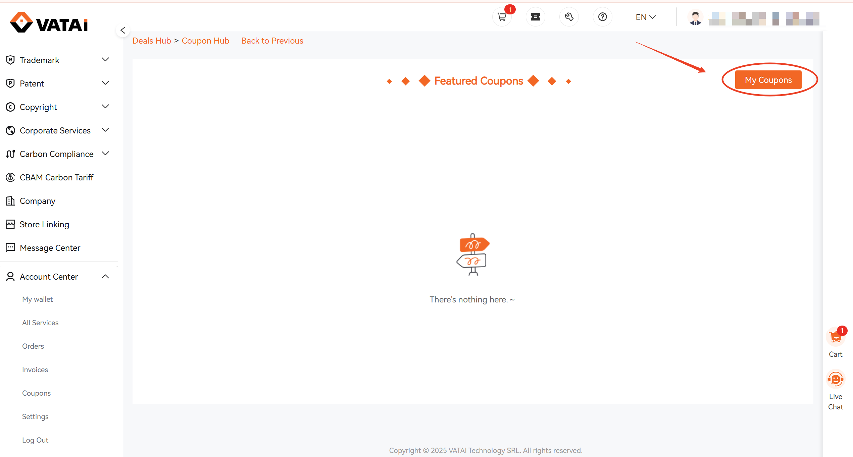The image size is (853, 457).
Task: Go to Message Center
Action: pyautogui.click(x=50, y=248)
